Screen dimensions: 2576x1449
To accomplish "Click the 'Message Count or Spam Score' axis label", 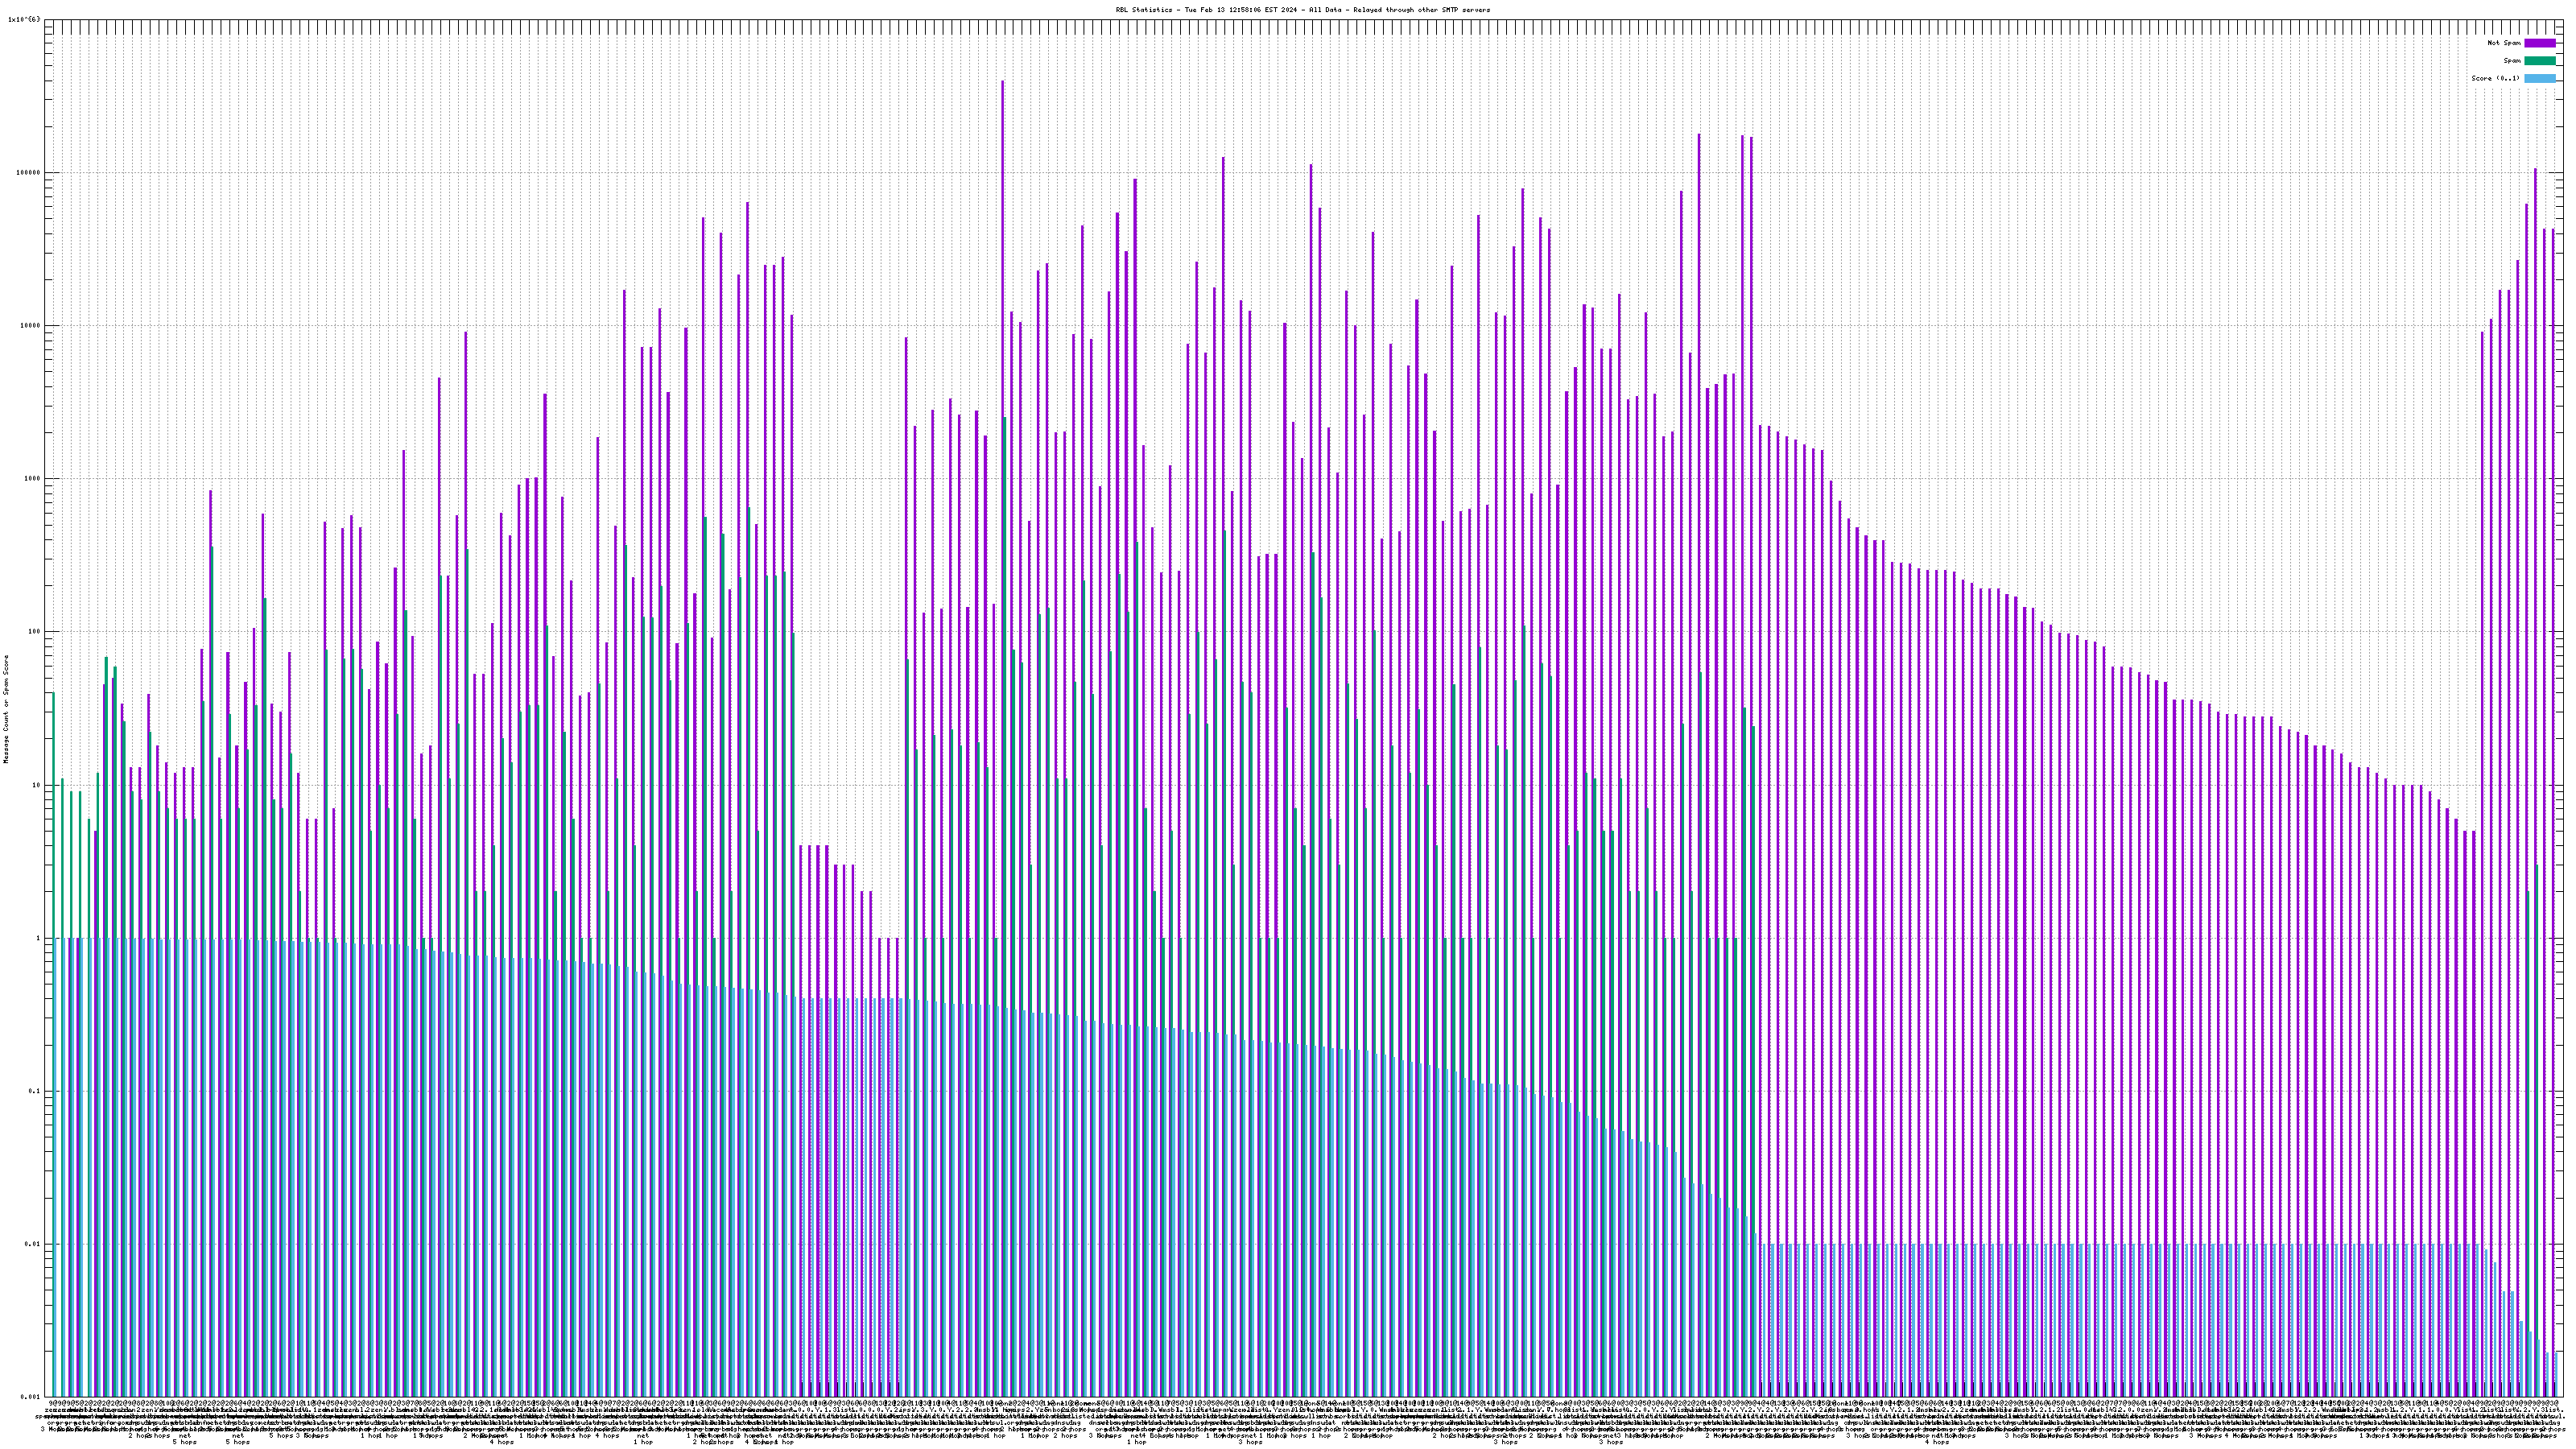I will click(5, 709).
